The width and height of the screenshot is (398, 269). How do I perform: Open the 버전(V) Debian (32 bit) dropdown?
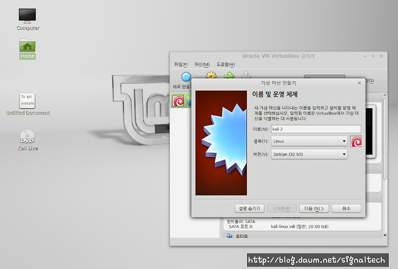coord(309,154)
